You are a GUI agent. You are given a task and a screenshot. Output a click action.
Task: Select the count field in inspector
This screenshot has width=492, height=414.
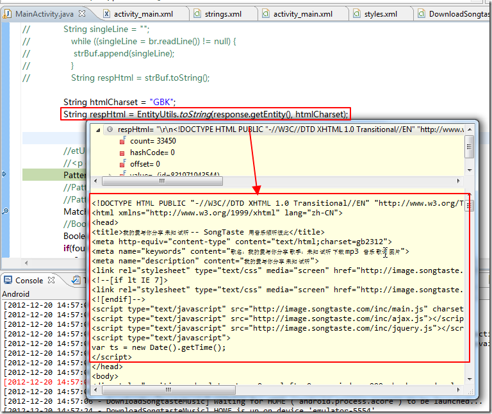pyautogui.click(x=152, y=141)
